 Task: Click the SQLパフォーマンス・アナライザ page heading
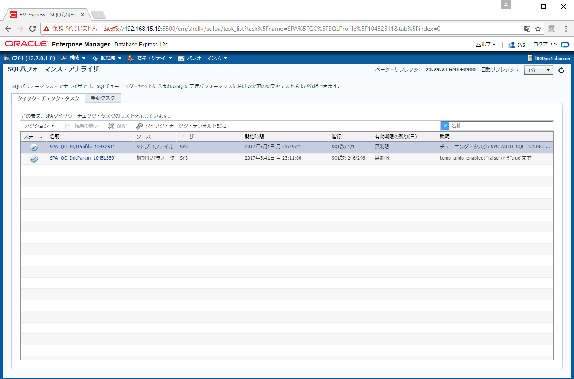coord(53,69)
